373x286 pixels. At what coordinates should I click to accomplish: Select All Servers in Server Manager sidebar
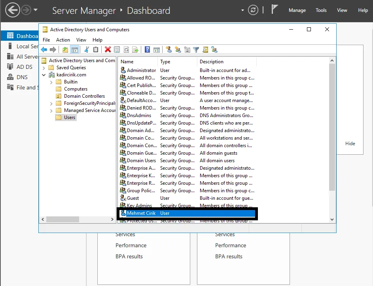pyautogui.click(x=23, y=57)
